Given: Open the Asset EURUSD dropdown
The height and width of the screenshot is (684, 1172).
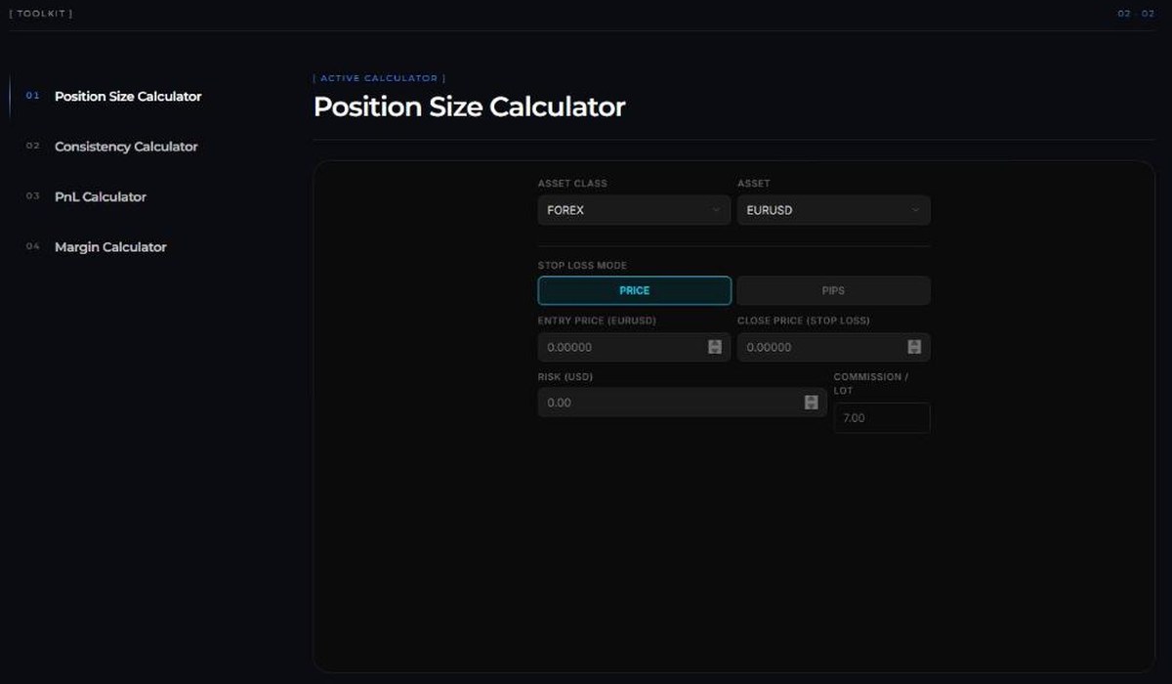Looking at the screenshot, I should click(833, 210).
